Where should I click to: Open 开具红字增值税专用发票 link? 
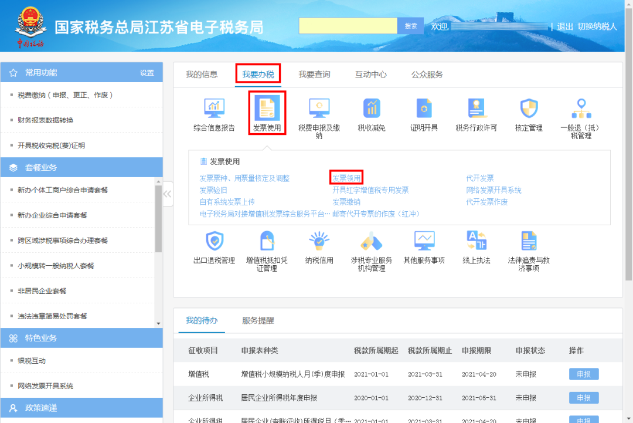pos(370,190)
